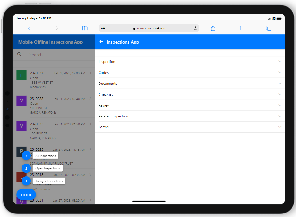Reload www.civicgov4.com page
Image resolution: width=296 pixels, height=217 pixels.
[195, 28]
